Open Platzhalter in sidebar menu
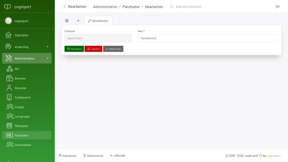 [22, 135]
